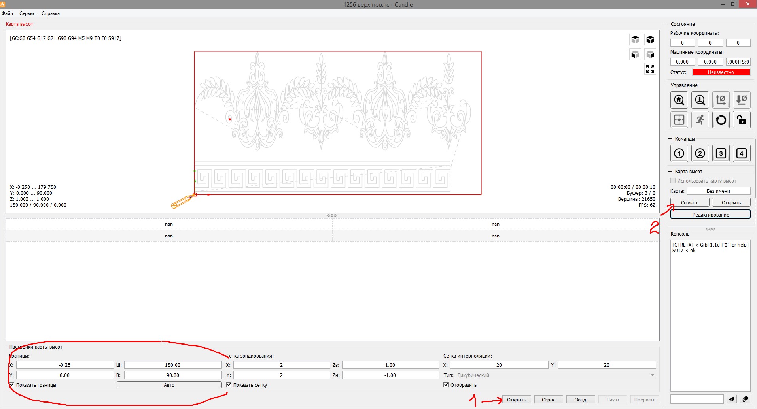Screen dimensions: 757x409
Task: Switch visualizer to front view cube
Action: click(x=635, y=54)
